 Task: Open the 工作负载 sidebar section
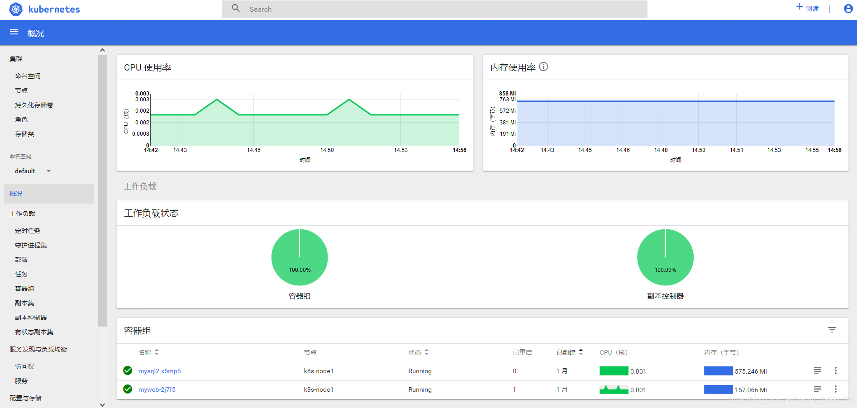pos(22,213)
